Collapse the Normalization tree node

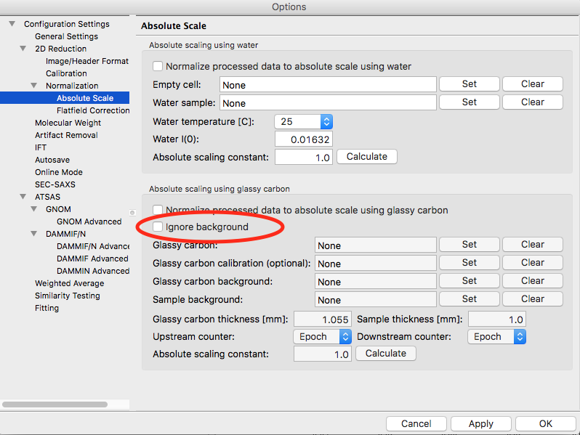click(x=33, y=86)
